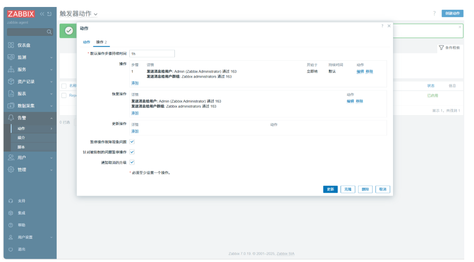Collapse the 告警 menu chevron
The width and height of the screenshot is (474, 262).
[51, 118]
